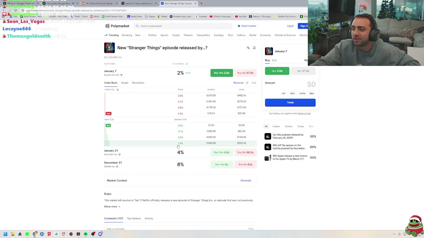This screenshot has width=424, height=238.
Task: Go to Culture category
Action: [241, 35]
